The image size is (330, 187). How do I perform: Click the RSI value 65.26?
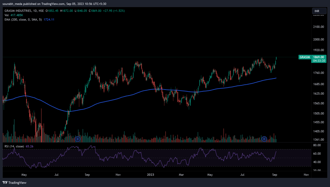[29, 146]
